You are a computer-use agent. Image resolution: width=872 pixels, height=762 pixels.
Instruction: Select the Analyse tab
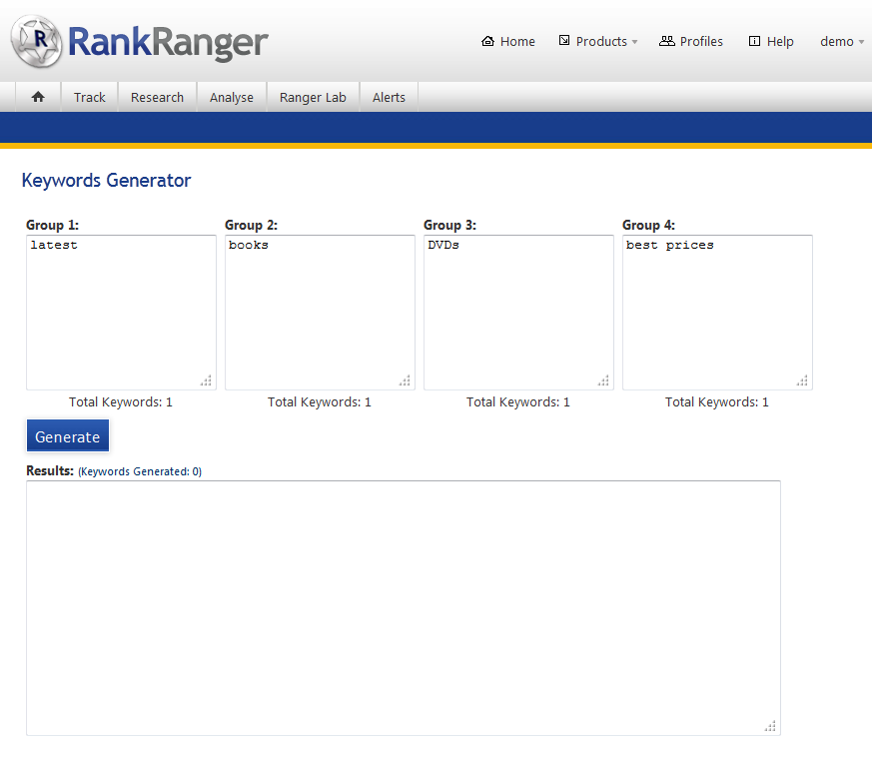click(231, 97)
